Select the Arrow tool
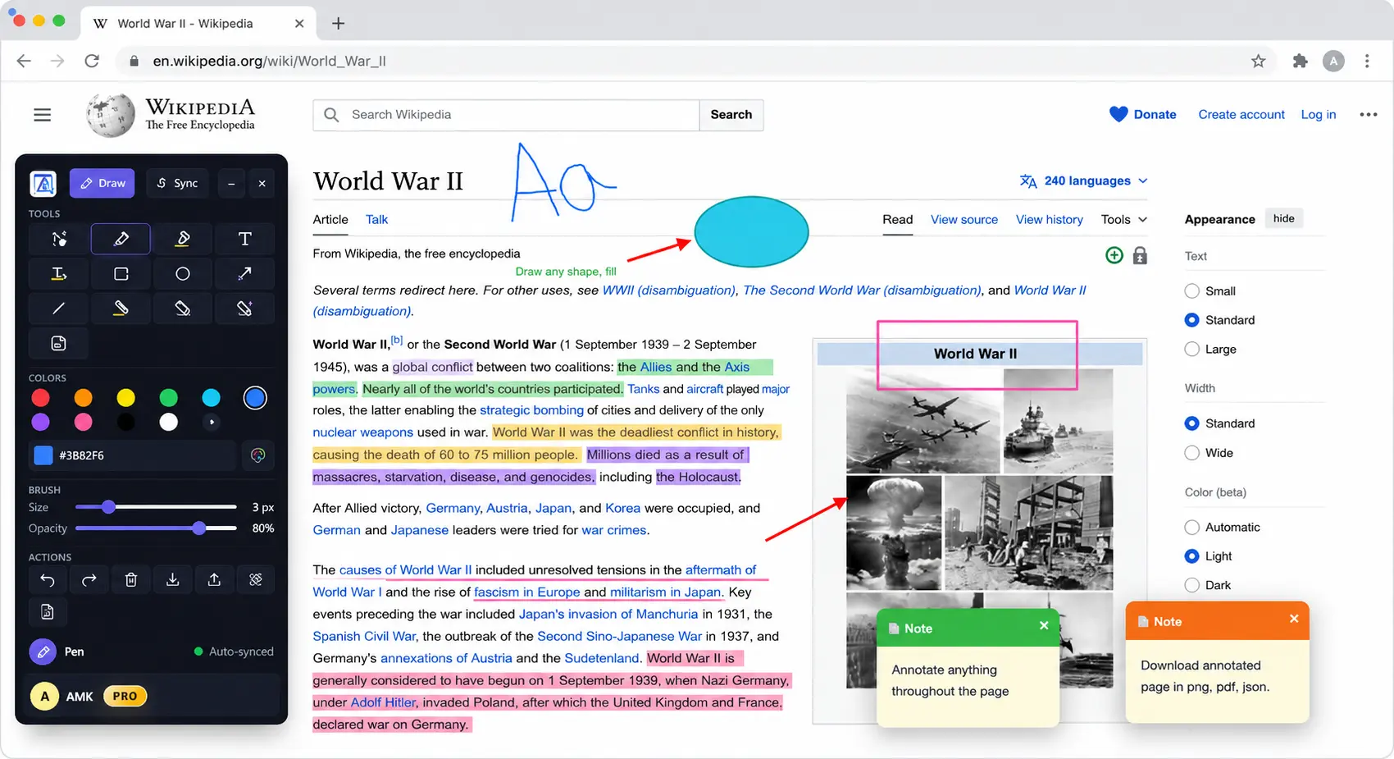 click(x=244, y=274)
